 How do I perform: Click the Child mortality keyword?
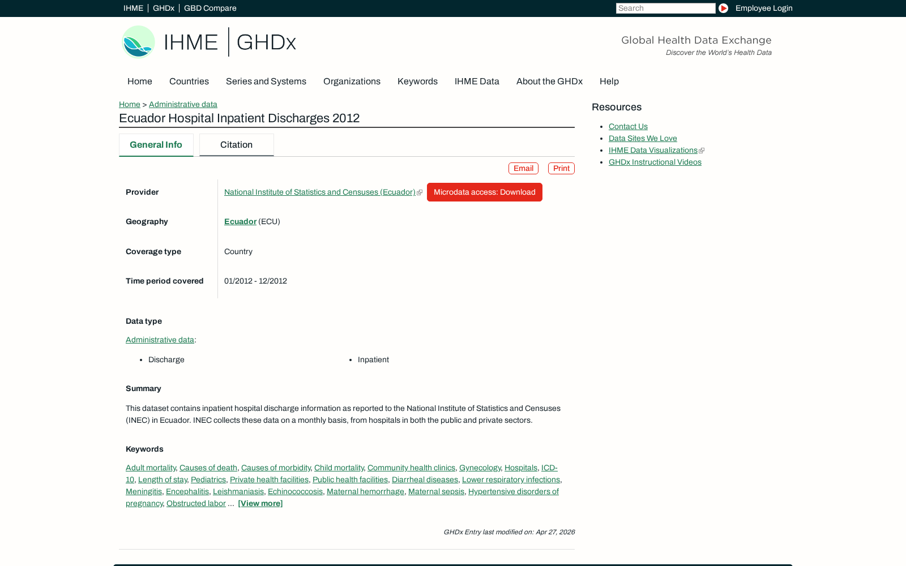click(339, 468)
